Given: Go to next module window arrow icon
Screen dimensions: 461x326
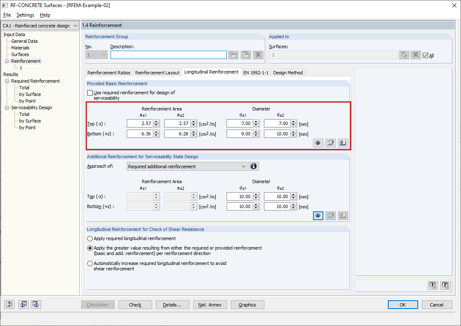Looking at the screenshot, I should (36, 304).
